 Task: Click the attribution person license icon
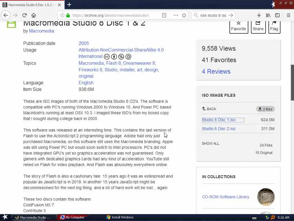tap(114, 57)
